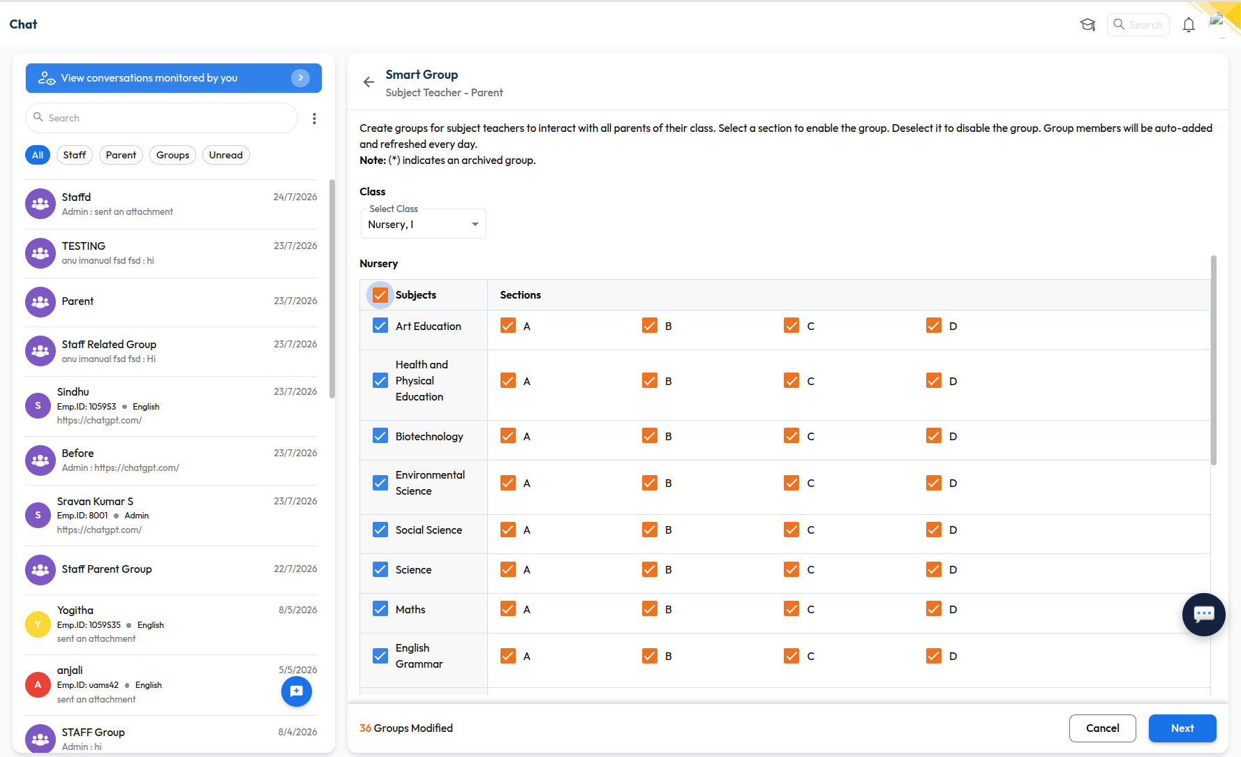The height and width of the screenshot is (757, 1241).
Task: Uncheck the Environmental Science subject checkbox
Action: pyautogui.click(x=380, y=483)
